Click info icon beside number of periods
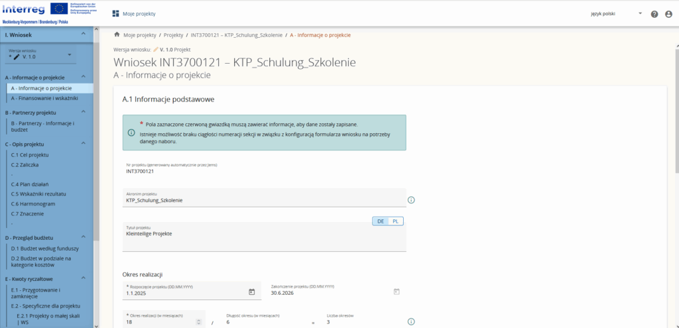This screenshot has width=679, height=328. click(x=410, y=321)
